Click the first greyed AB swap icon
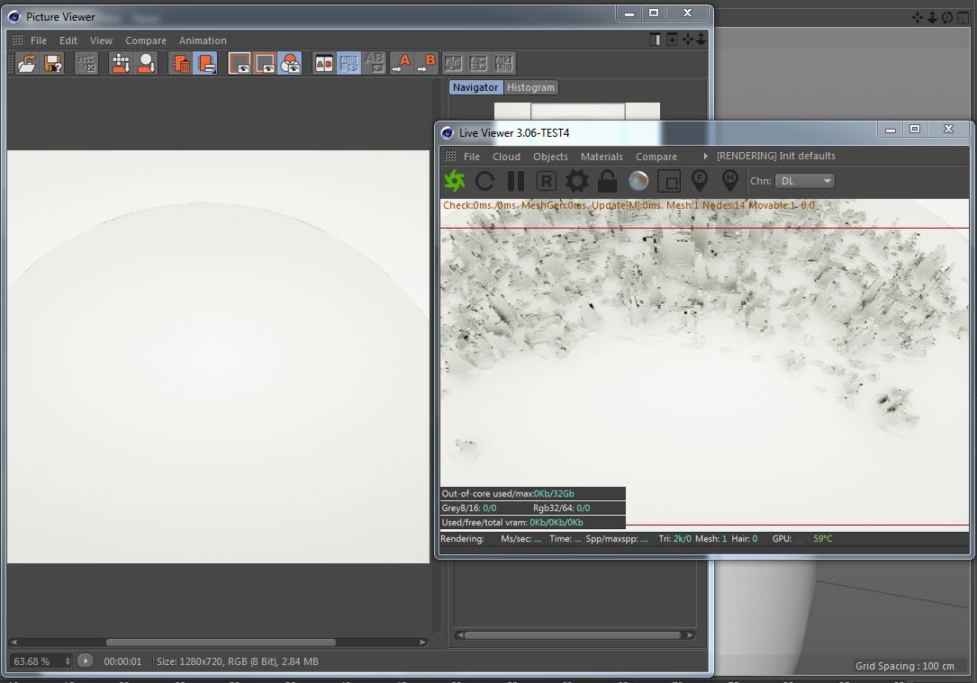The height and width of the screenshot is (683, 977). pos(454,63)
